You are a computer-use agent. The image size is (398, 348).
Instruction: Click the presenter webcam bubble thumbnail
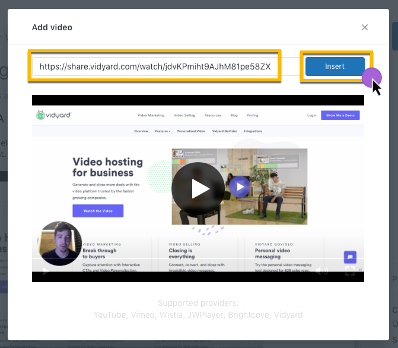pos(60,243)
